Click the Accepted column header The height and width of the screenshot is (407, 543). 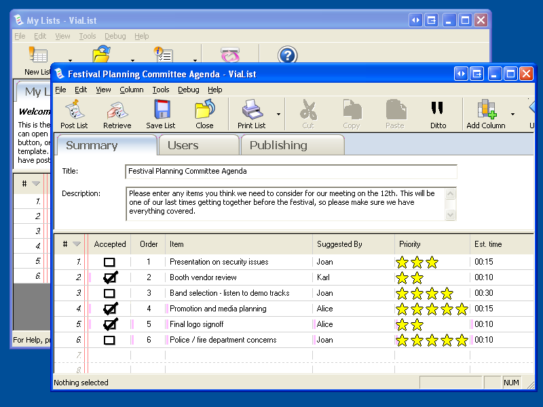tap(110, 244)
